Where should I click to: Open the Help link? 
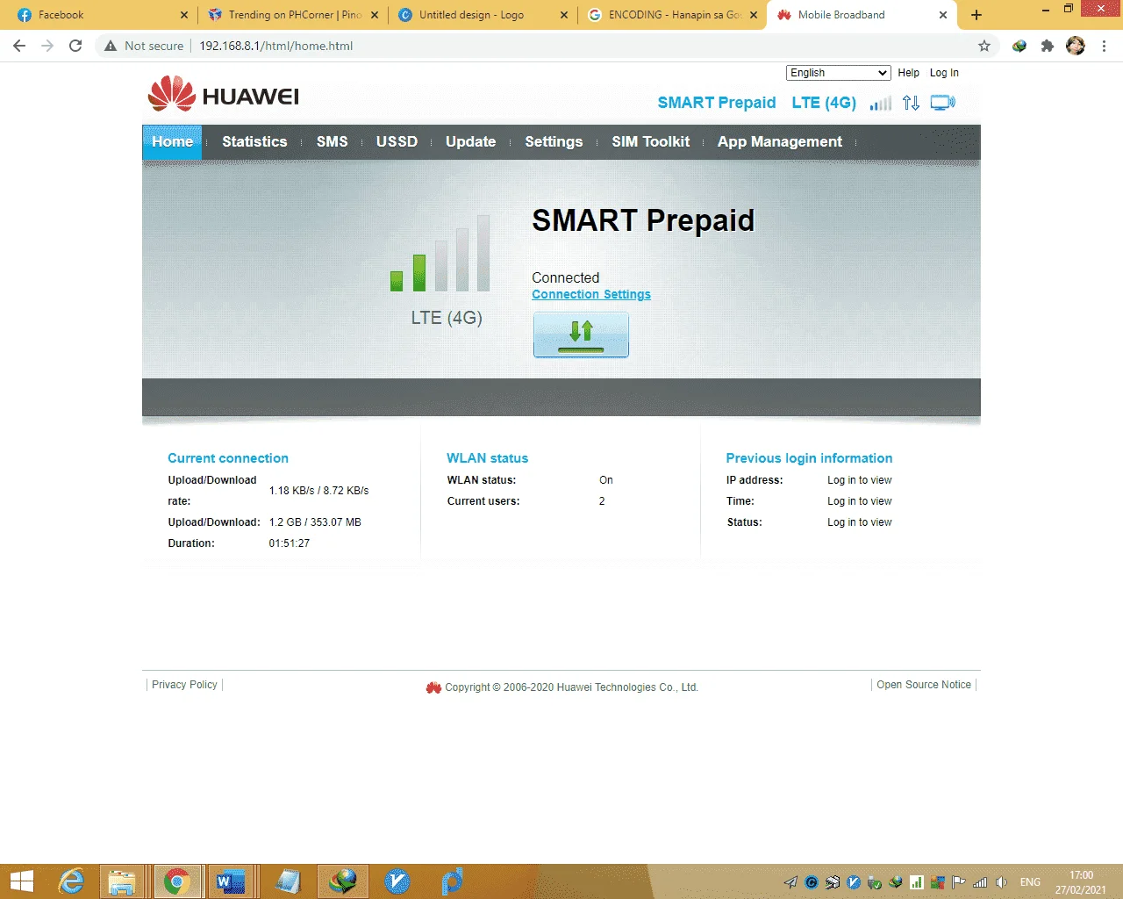click(908, 73)
